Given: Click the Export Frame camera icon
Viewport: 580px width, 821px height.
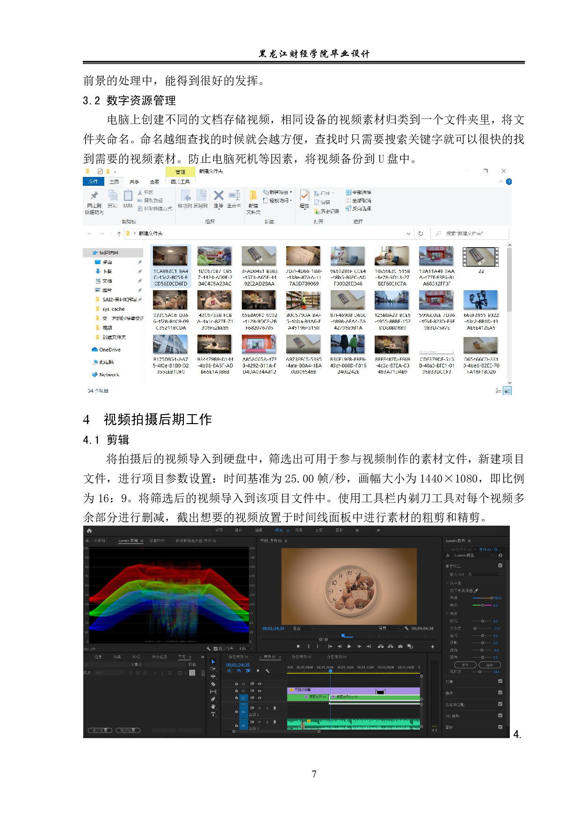Looking at the screenshot, I should point(400,646).
